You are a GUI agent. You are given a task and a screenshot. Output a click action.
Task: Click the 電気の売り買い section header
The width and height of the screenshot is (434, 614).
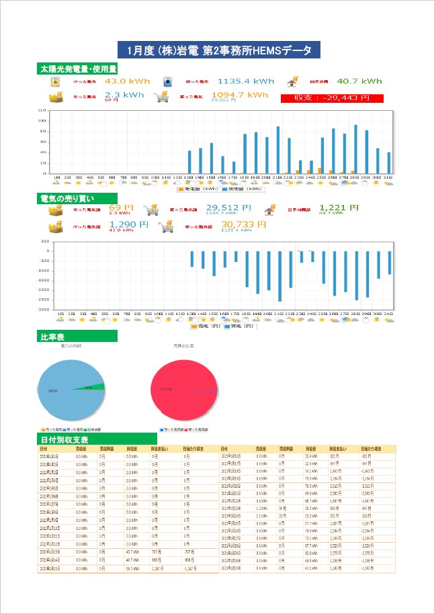click(x=68, y=198)
